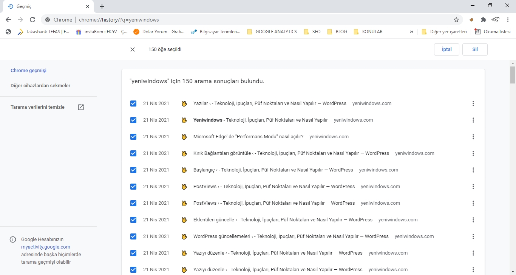The width and height of the screenshot is (516, 275).
Task: Click the profile avatar icon in the toolbar
Action: pos(496,20)
